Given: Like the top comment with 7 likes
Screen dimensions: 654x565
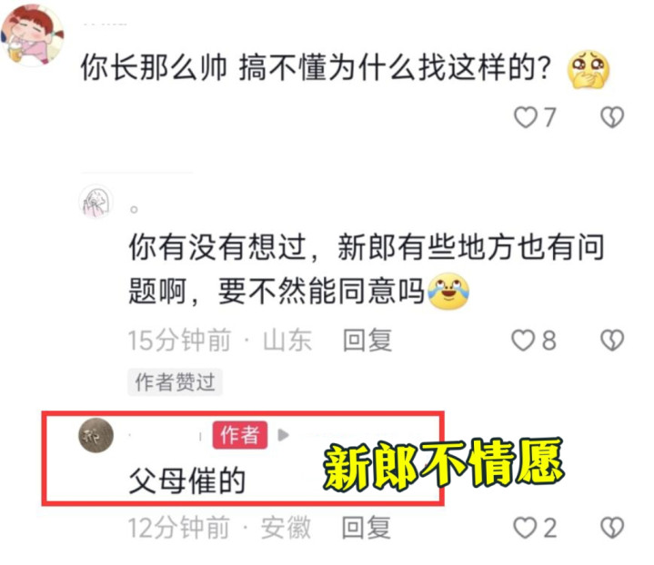Looking at the screenshot, I should point(526,116).
